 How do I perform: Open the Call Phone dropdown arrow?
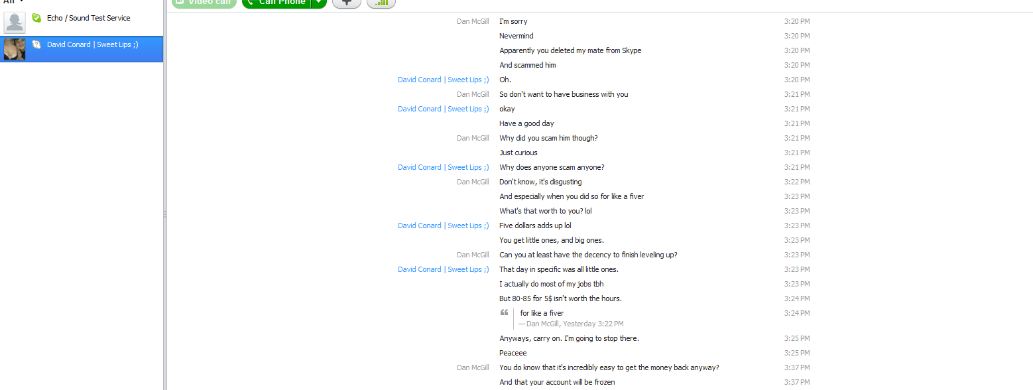(319, 3)
